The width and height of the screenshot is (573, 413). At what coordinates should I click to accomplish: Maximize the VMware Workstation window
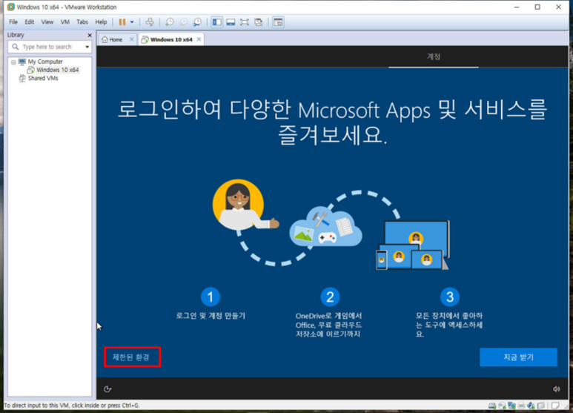[537, 7]
